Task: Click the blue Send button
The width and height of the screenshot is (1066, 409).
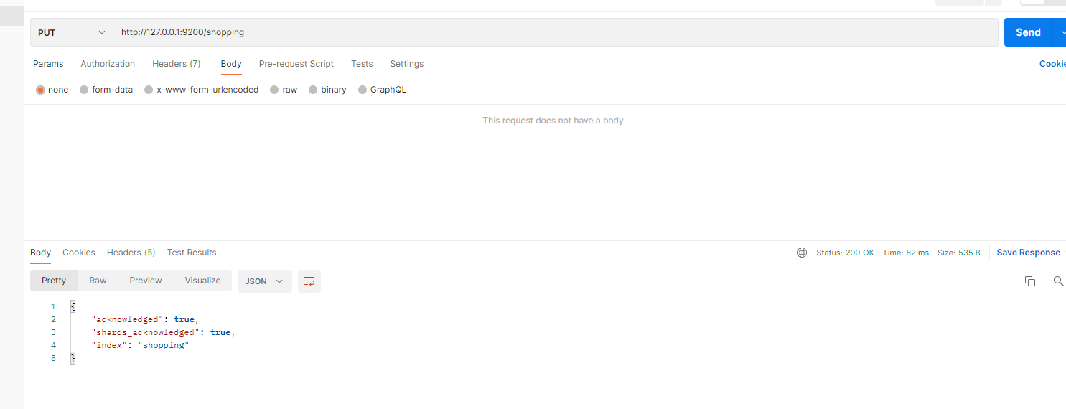Action: click(1028, 32)
